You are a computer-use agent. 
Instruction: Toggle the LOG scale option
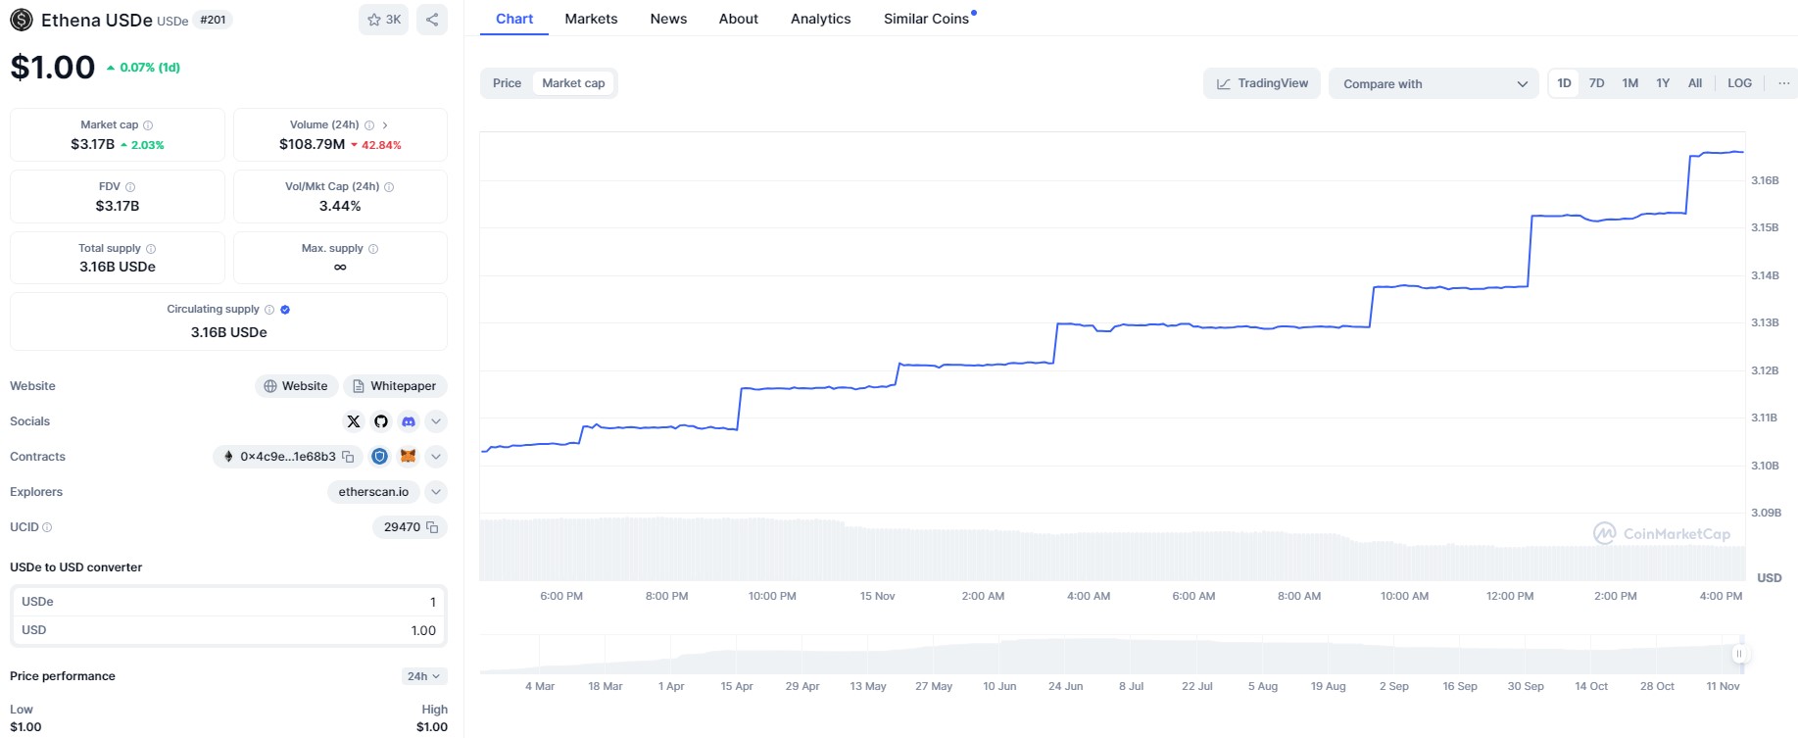[1739, 83]
